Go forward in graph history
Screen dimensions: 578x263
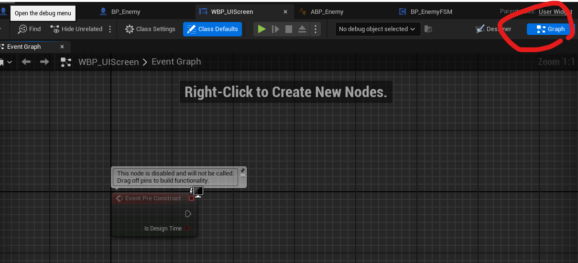click(x=44, y=62)
